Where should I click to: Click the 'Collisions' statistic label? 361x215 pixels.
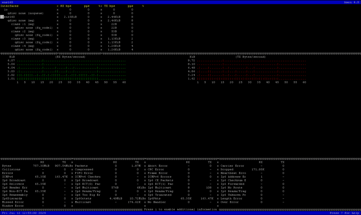[11, 170]
